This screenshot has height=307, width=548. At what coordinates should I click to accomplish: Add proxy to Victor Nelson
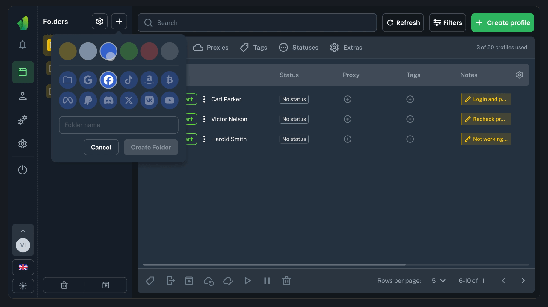click(348, 119)
